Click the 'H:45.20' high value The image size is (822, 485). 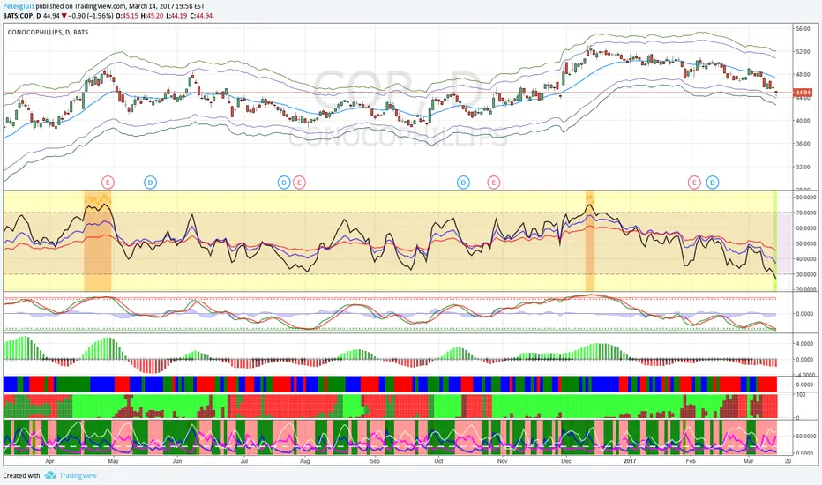pos(152,16)
